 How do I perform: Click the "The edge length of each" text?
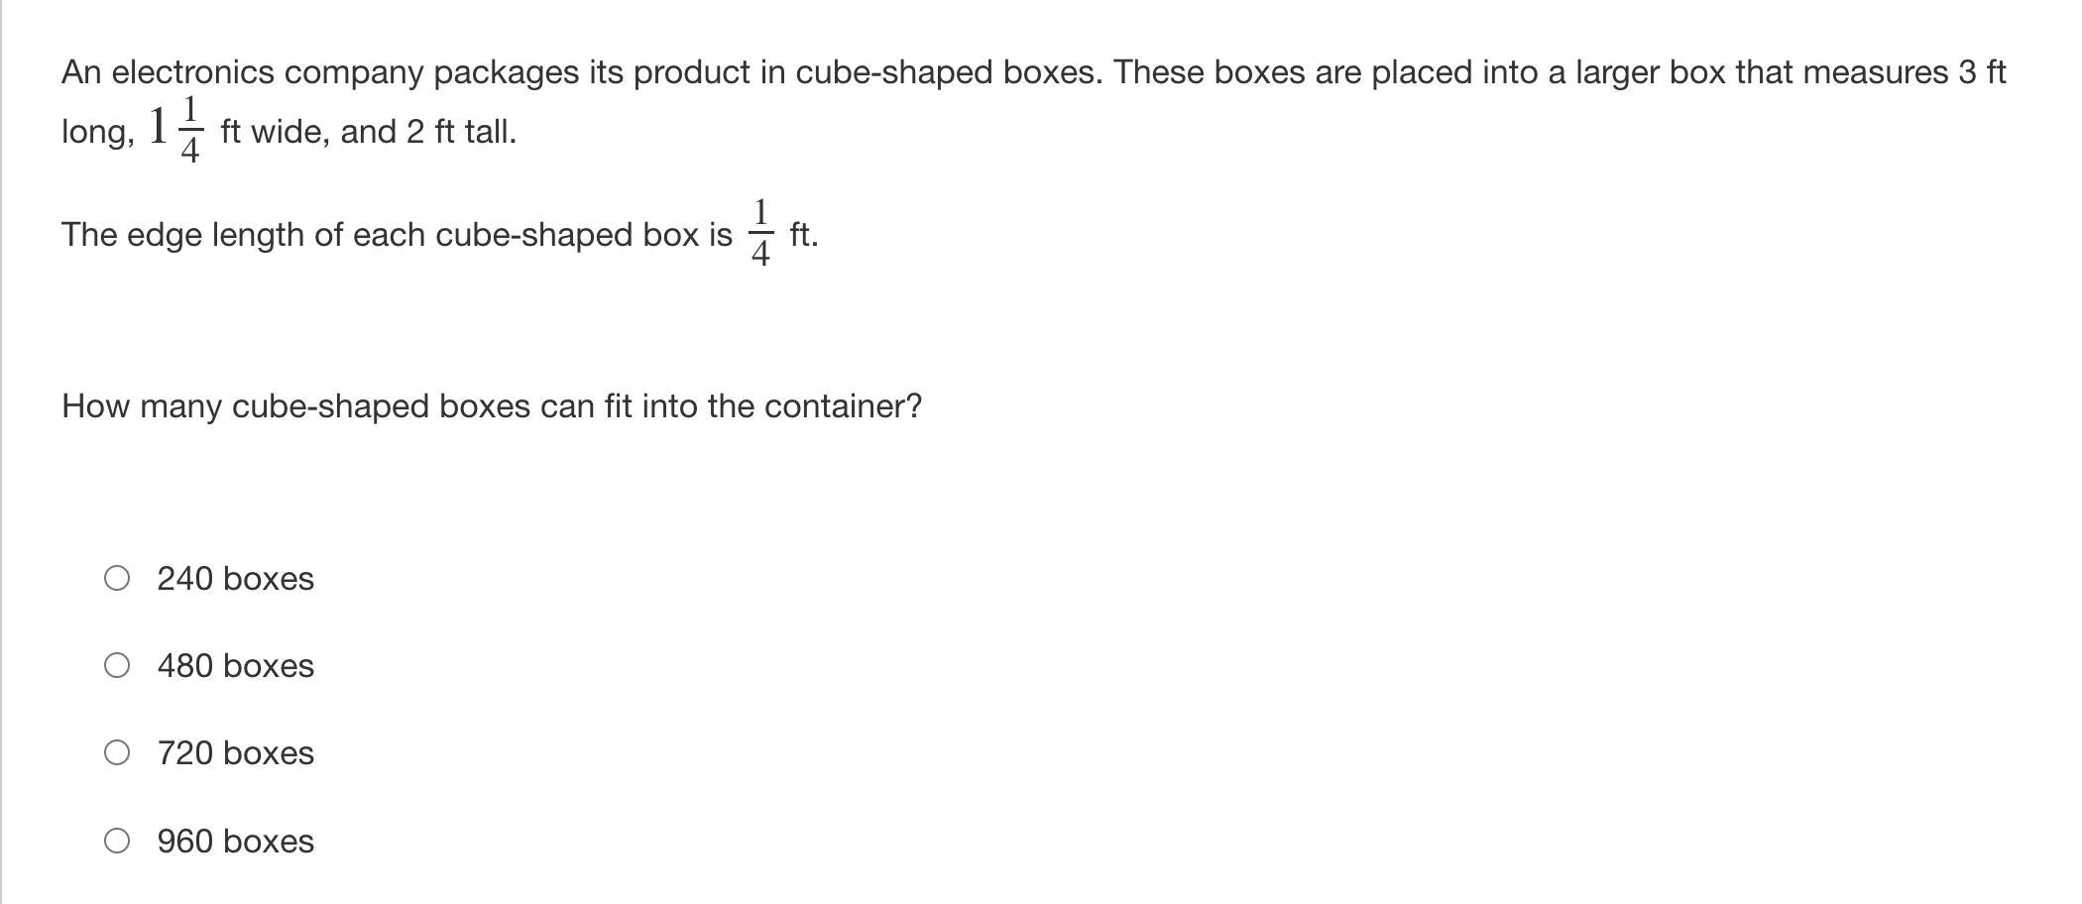pyautogui.click(x=397, y=235)
